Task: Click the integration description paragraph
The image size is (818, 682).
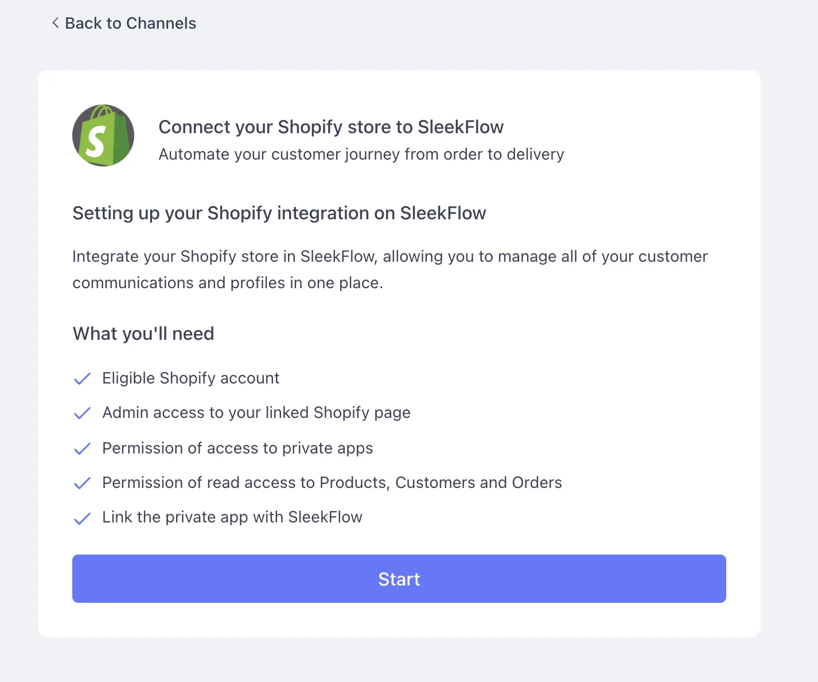Action: point(390,269)
